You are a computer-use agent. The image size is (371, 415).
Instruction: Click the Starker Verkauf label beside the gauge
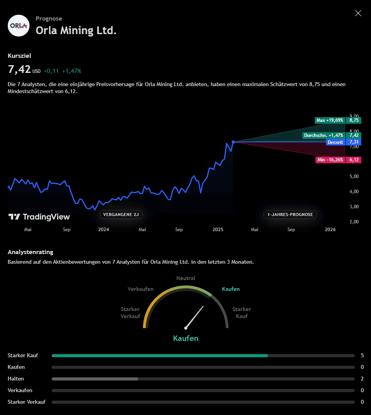(130, 313)
